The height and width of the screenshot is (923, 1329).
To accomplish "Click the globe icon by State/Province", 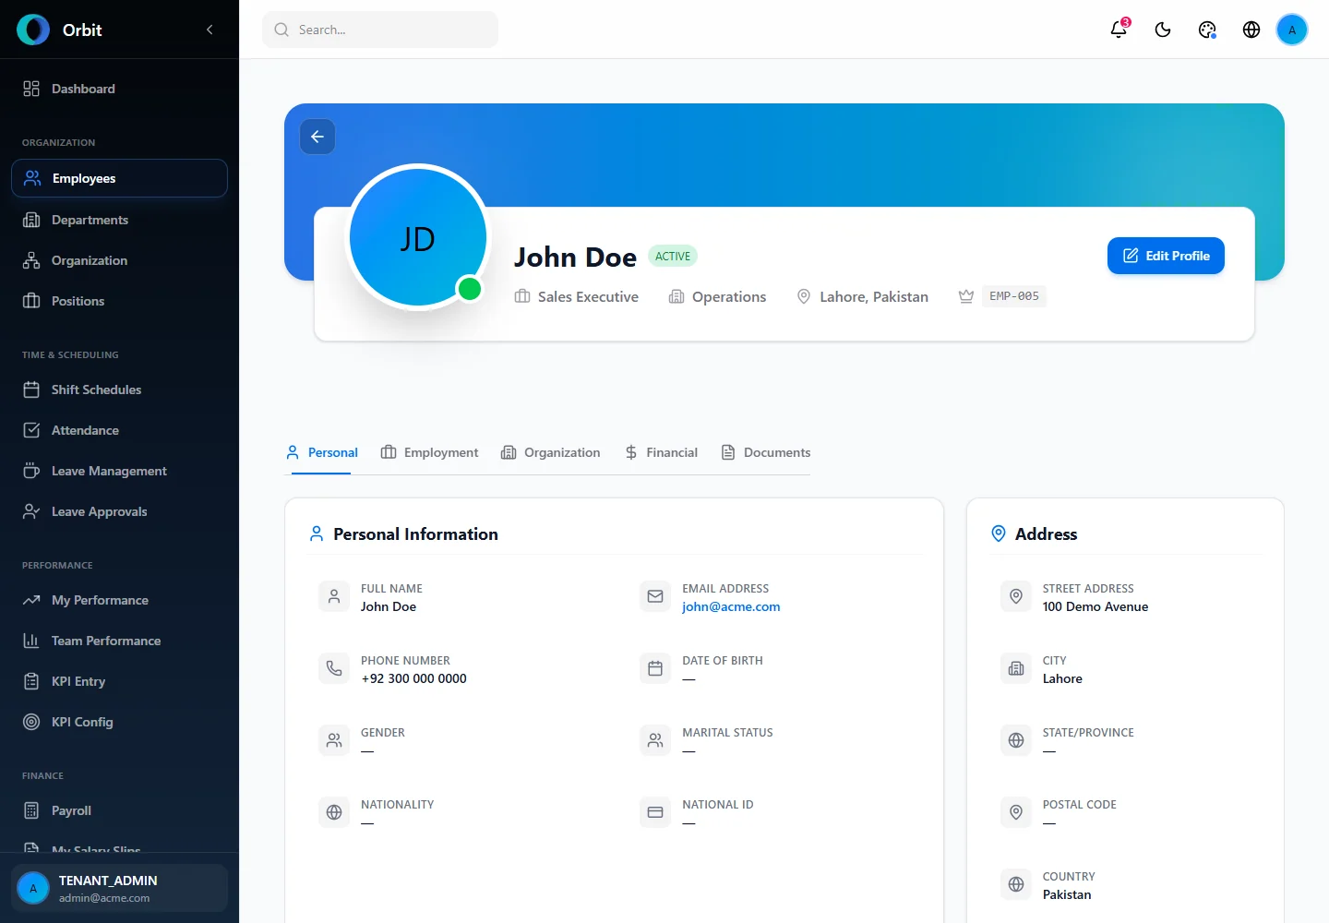I will tap(1016, 740).
